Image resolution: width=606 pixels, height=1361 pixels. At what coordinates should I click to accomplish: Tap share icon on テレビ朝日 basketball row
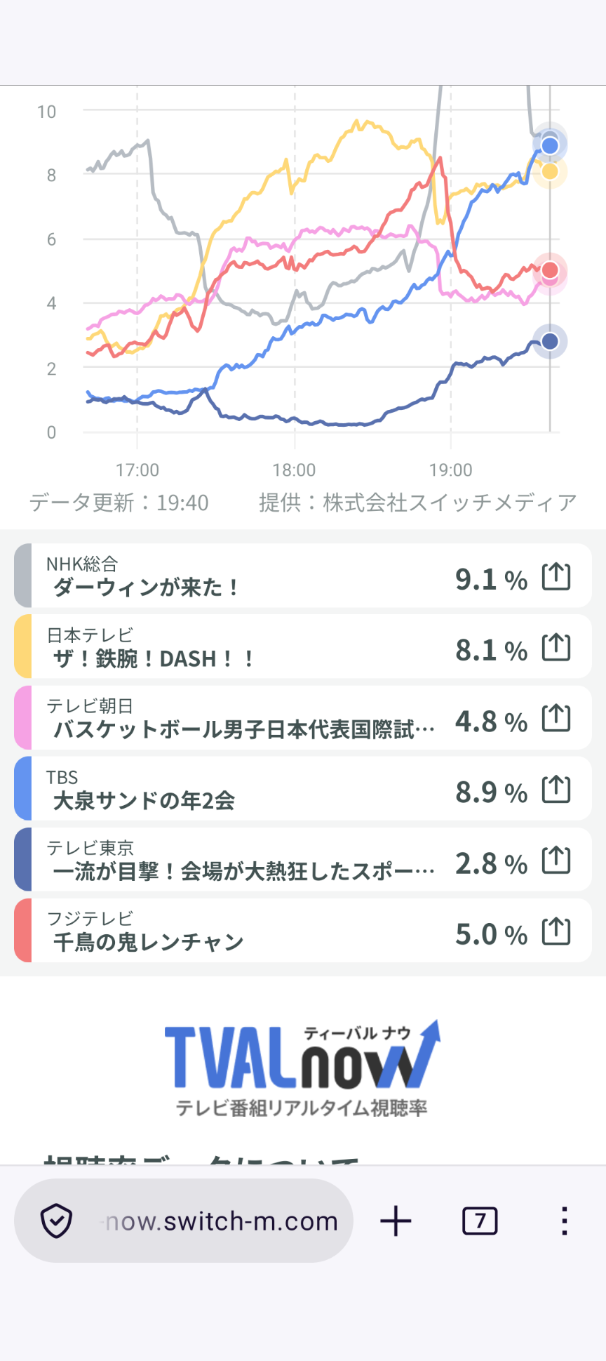(x=556, y=718)
